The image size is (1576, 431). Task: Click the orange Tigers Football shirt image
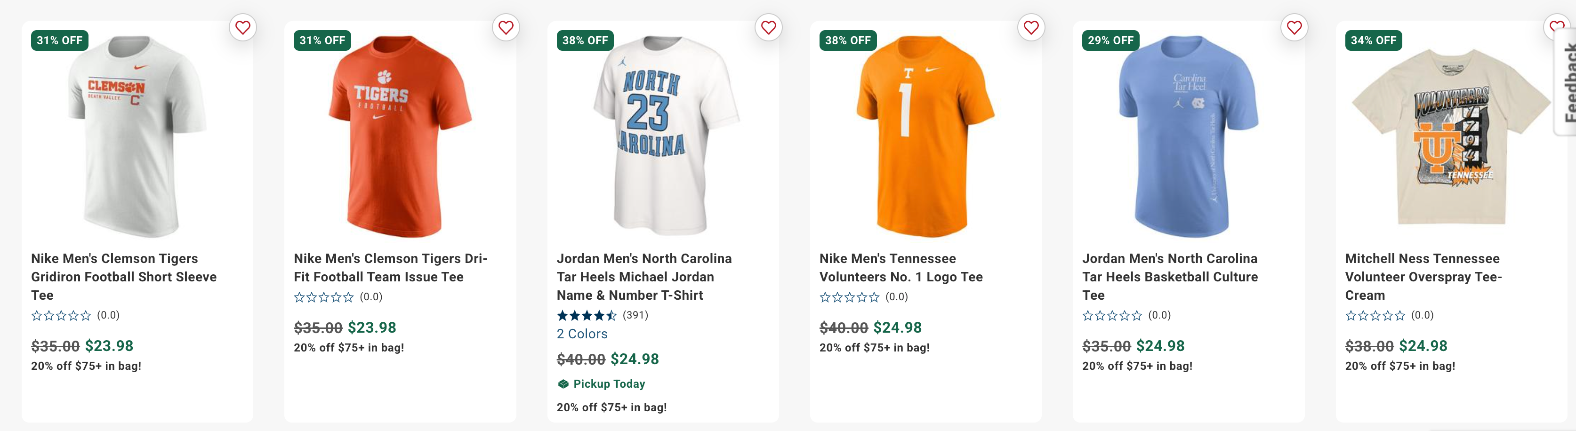click(x=400, y=136)
